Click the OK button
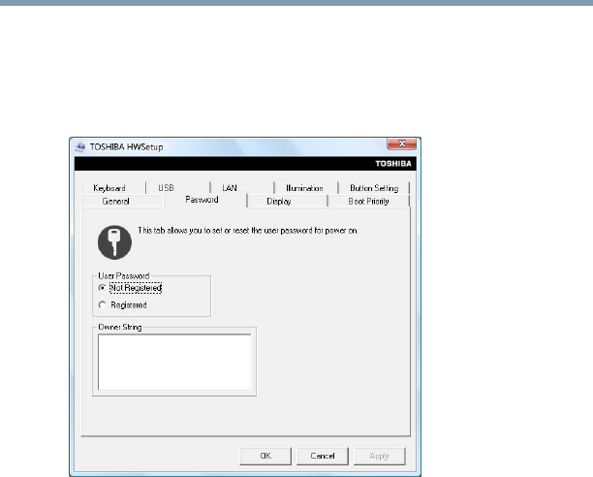Viewport: 593px width, 477px height. click(x=265, y=457)
